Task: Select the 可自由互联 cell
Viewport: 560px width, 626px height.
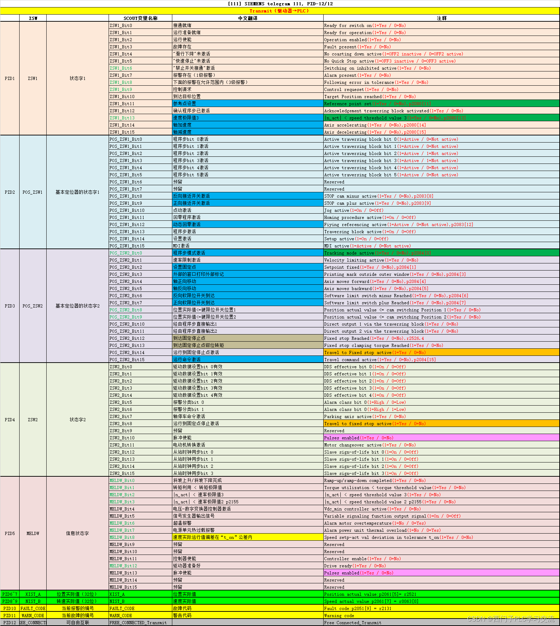Action: click(x=77, y=622)
